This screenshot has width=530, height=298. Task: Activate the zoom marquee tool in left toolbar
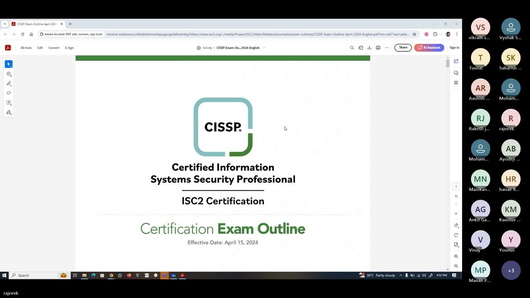9,74
